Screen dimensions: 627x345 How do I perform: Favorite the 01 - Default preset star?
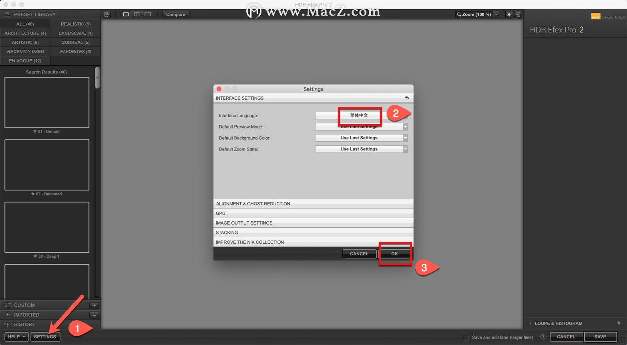coord(35,131)
